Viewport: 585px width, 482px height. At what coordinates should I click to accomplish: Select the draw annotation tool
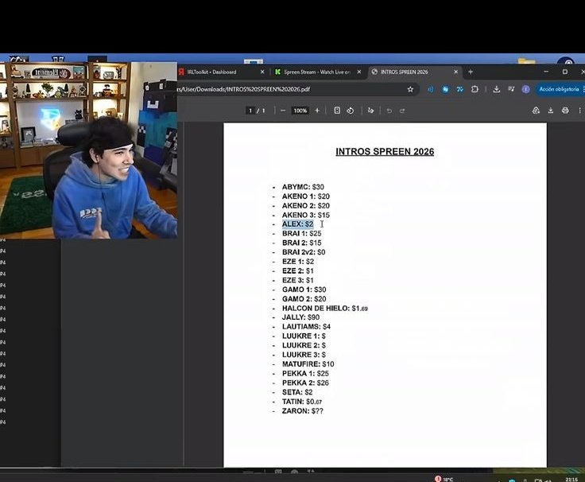click(370, 111)
